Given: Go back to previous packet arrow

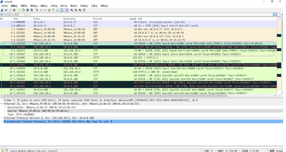Looking at the screenshot, I should (41, 11).
